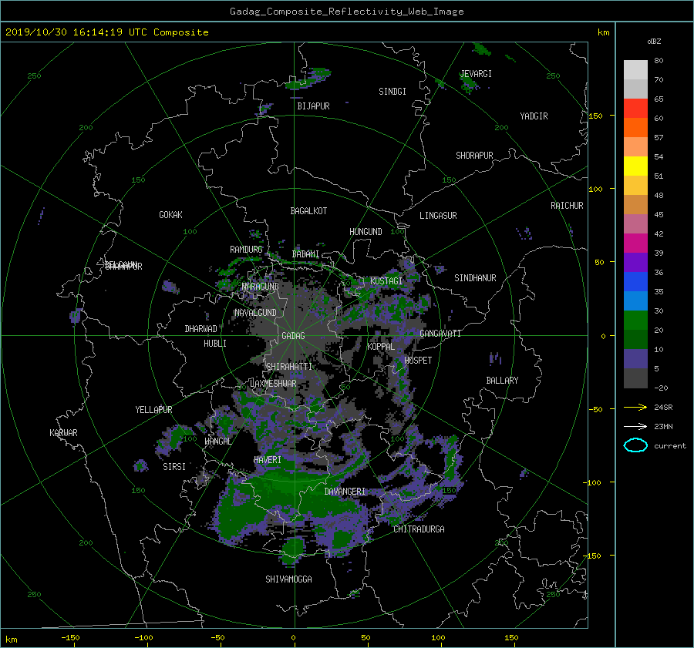The image size is (694, 648).
Task: Select the light gray 70-80 dBZ swatch
Action: [x=635, y=69]
